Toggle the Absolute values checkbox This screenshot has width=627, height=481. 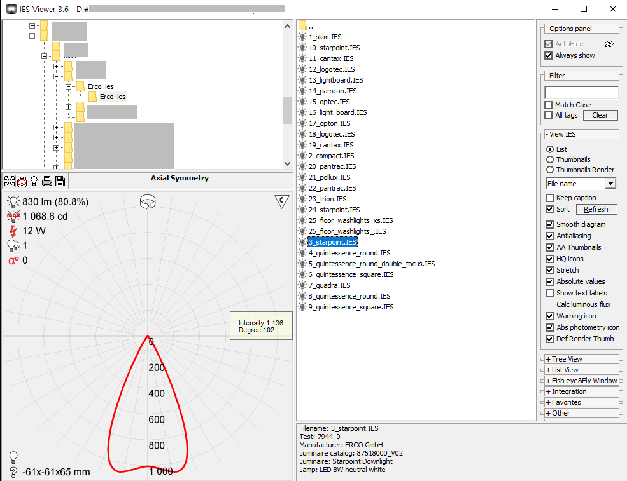(x=550, y=282)
